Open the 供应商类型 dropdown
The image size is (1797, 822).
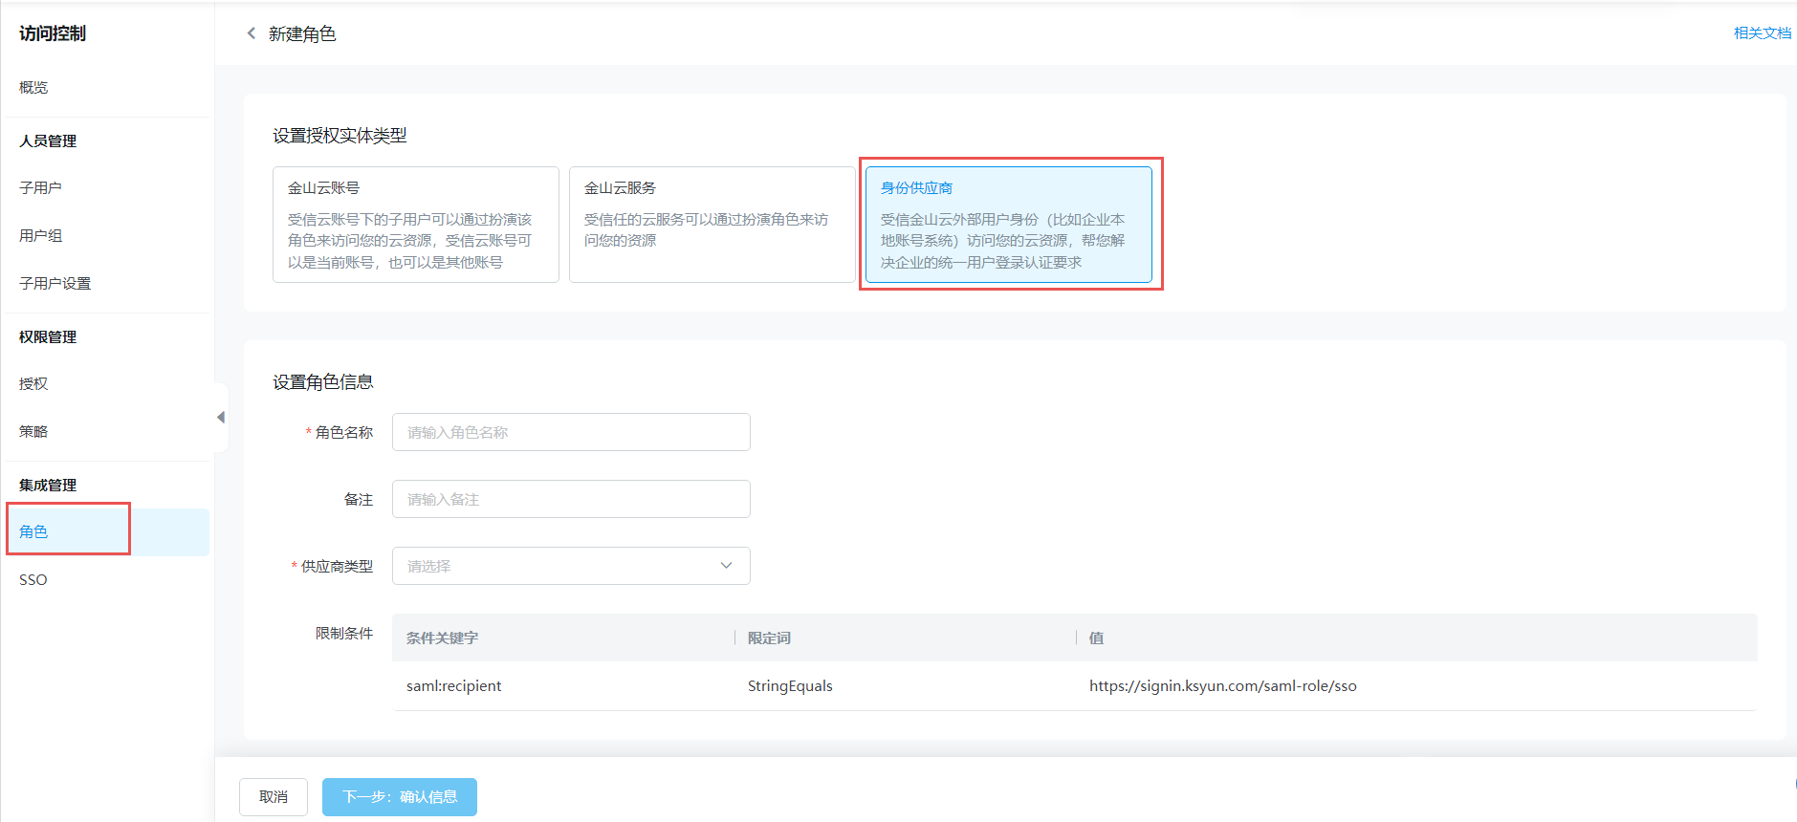tap(571, 566)
